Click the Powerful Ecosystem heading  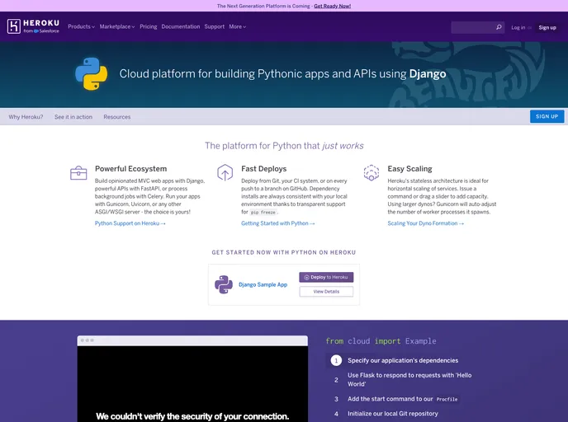130,169
